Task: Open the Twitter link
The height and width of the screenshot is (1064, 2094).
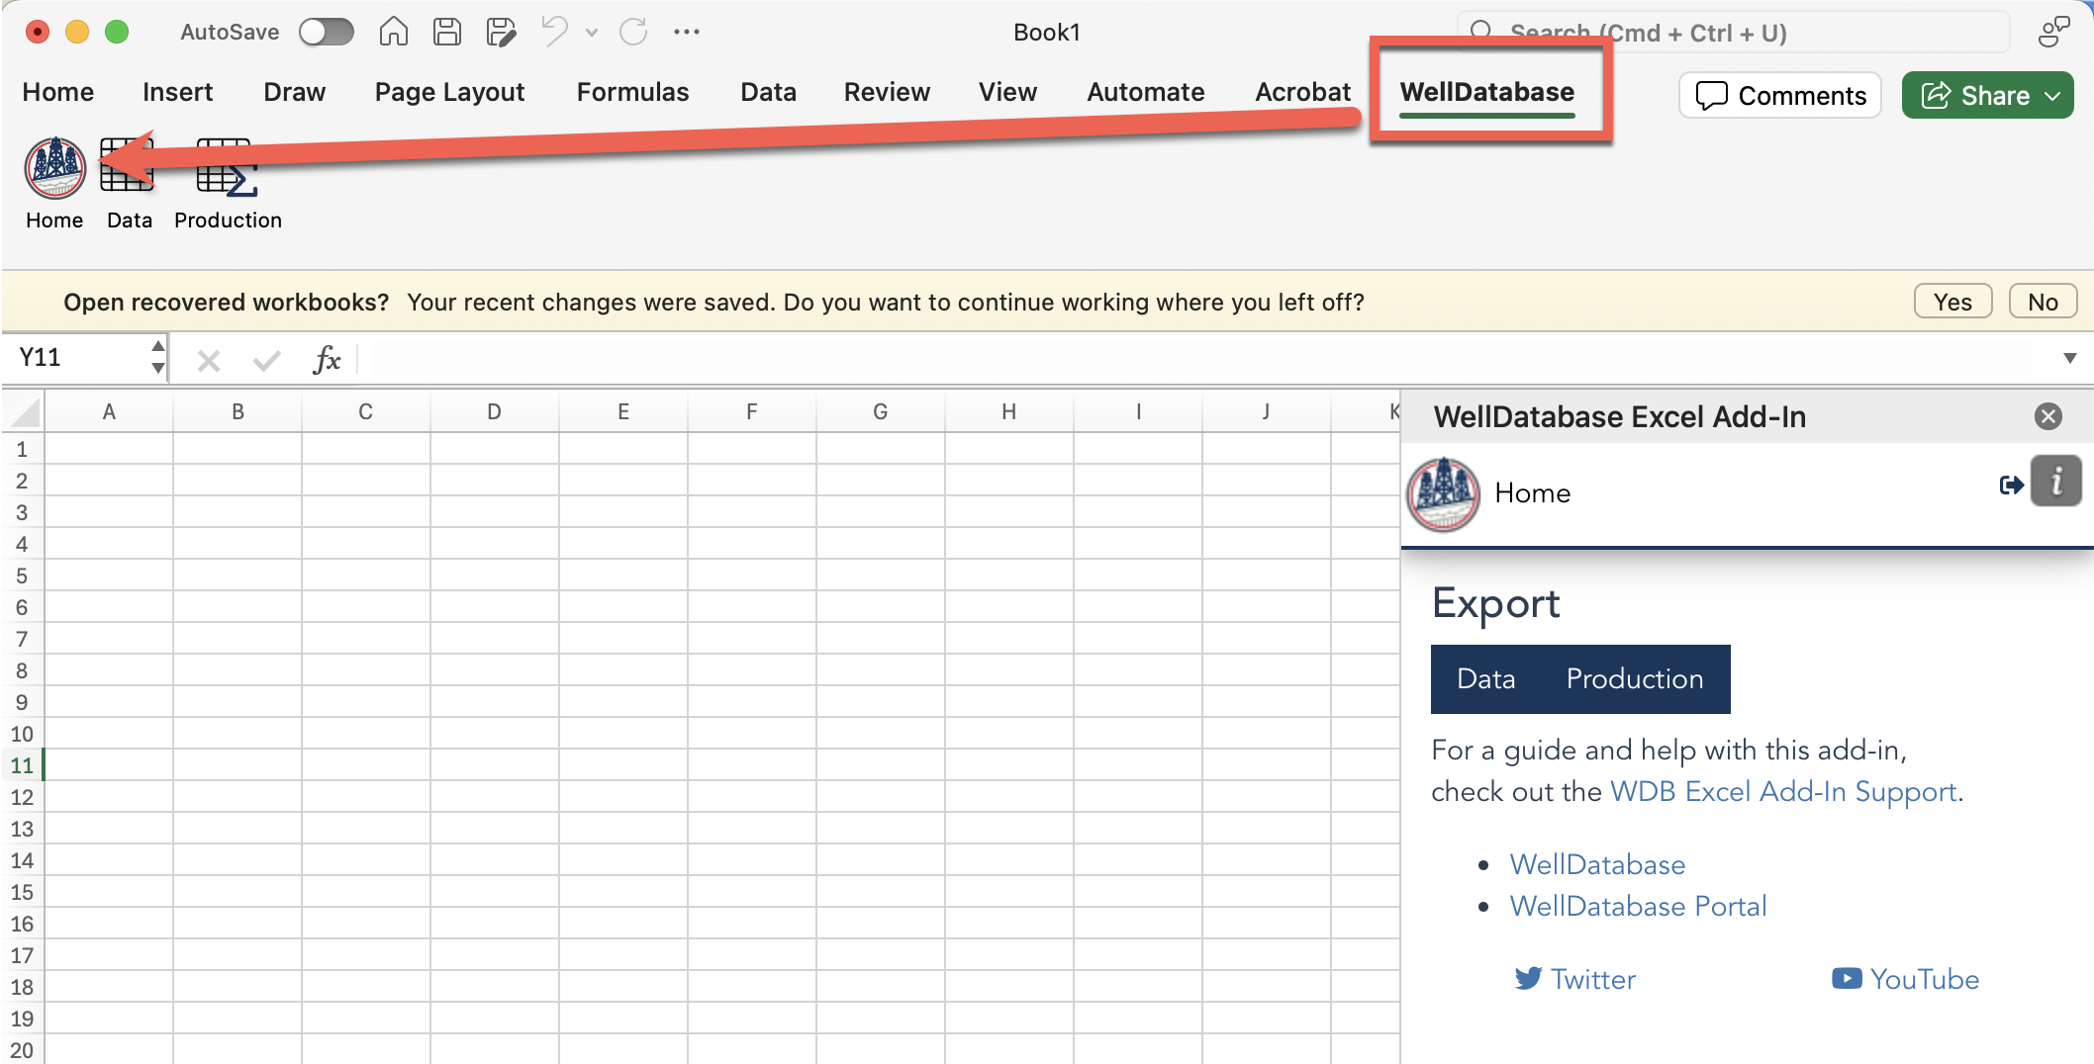Action: [1593, 979]
